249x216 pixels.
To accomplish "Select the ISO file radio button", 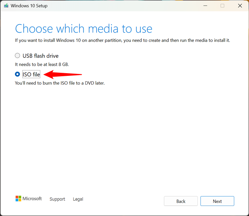I will pos(17,74).
